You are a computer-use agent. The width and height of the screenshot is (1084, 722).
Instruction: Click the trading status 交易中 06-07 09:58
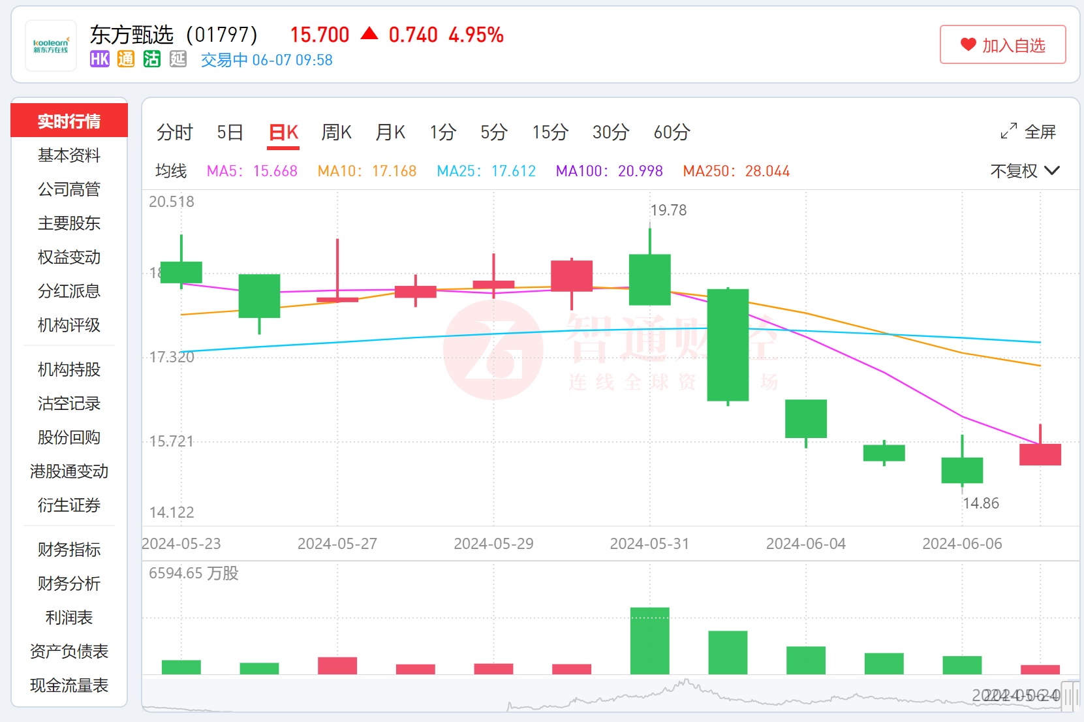(266, 60)
